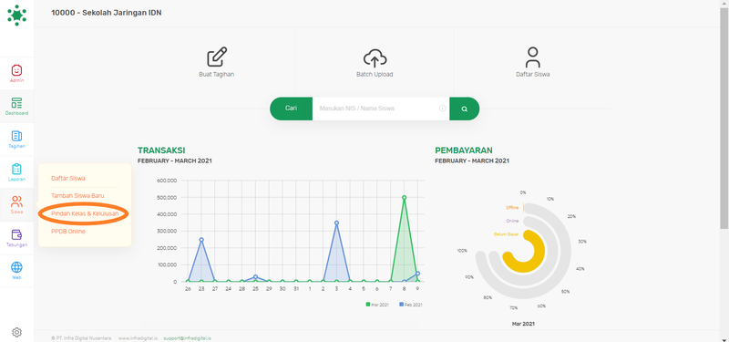Choose Daftar Siswa in the Siswa submenu
The height and width of the screenshot is (342, 729).
[68, 178]
